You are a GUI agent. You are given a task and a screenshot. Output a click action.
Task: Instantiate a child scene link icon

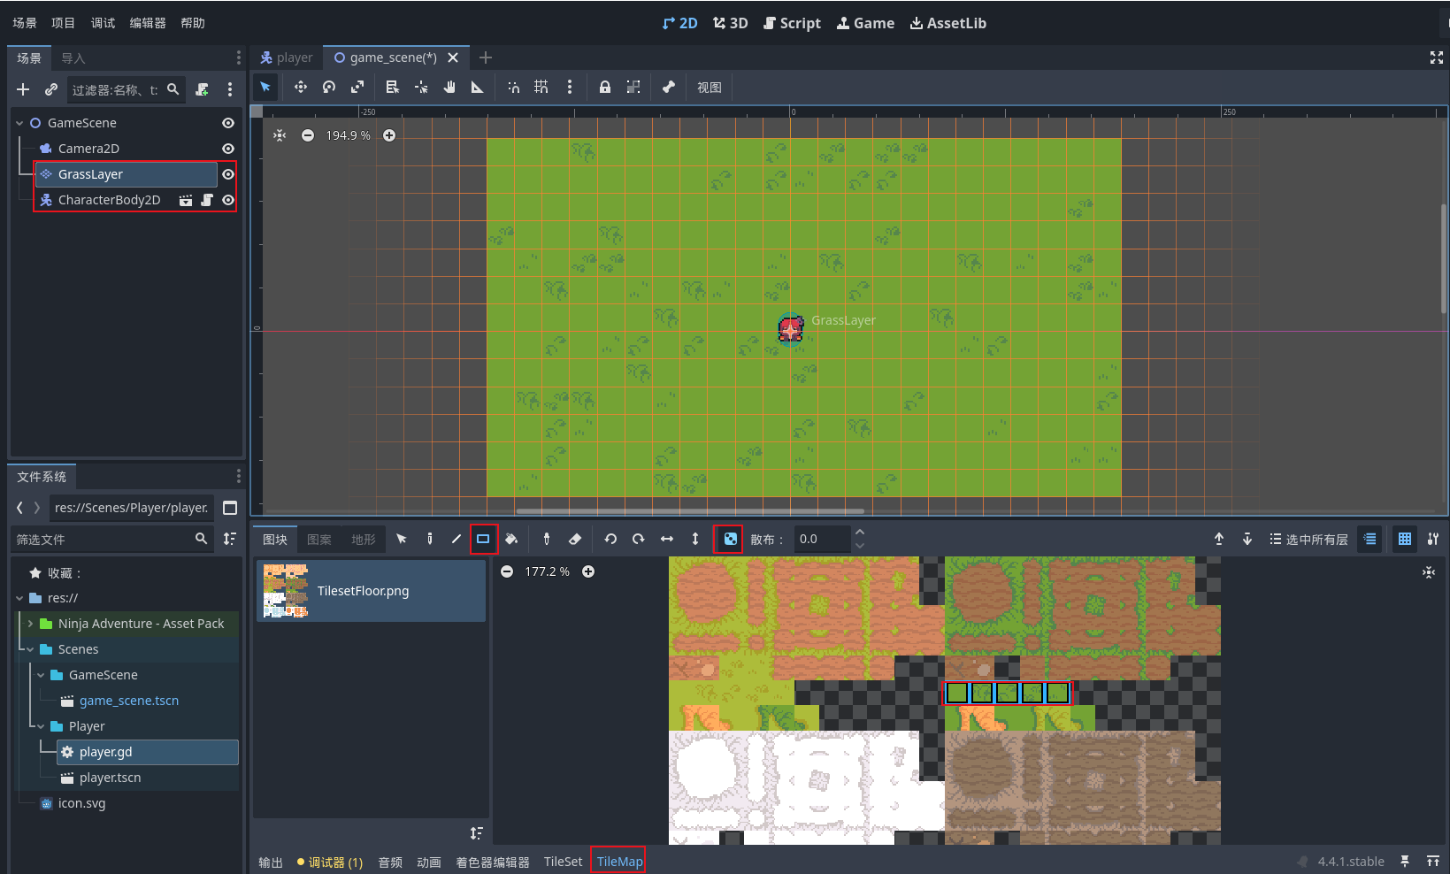pos(51,89)
